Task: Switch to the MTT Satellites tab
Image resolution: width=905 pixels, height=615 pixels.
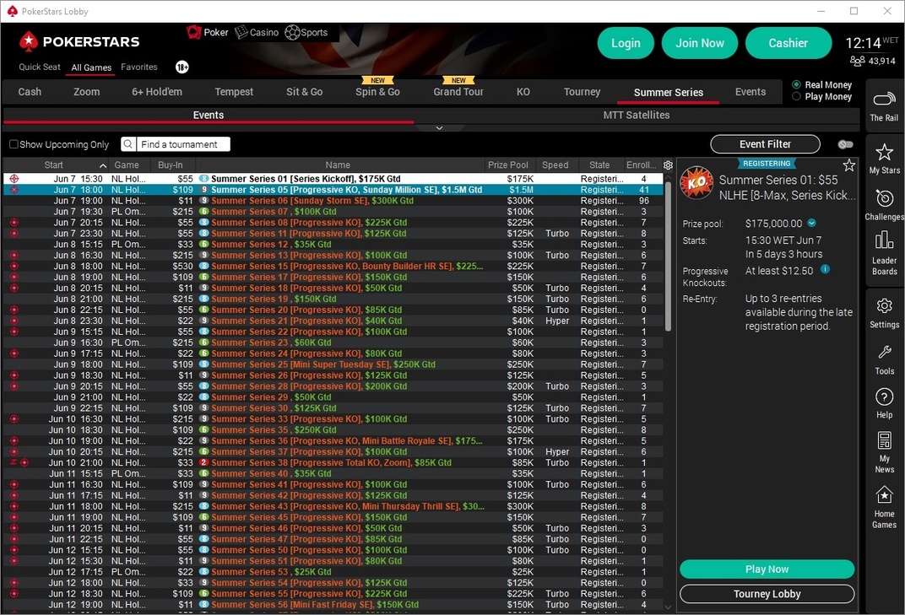Action: 636,115
